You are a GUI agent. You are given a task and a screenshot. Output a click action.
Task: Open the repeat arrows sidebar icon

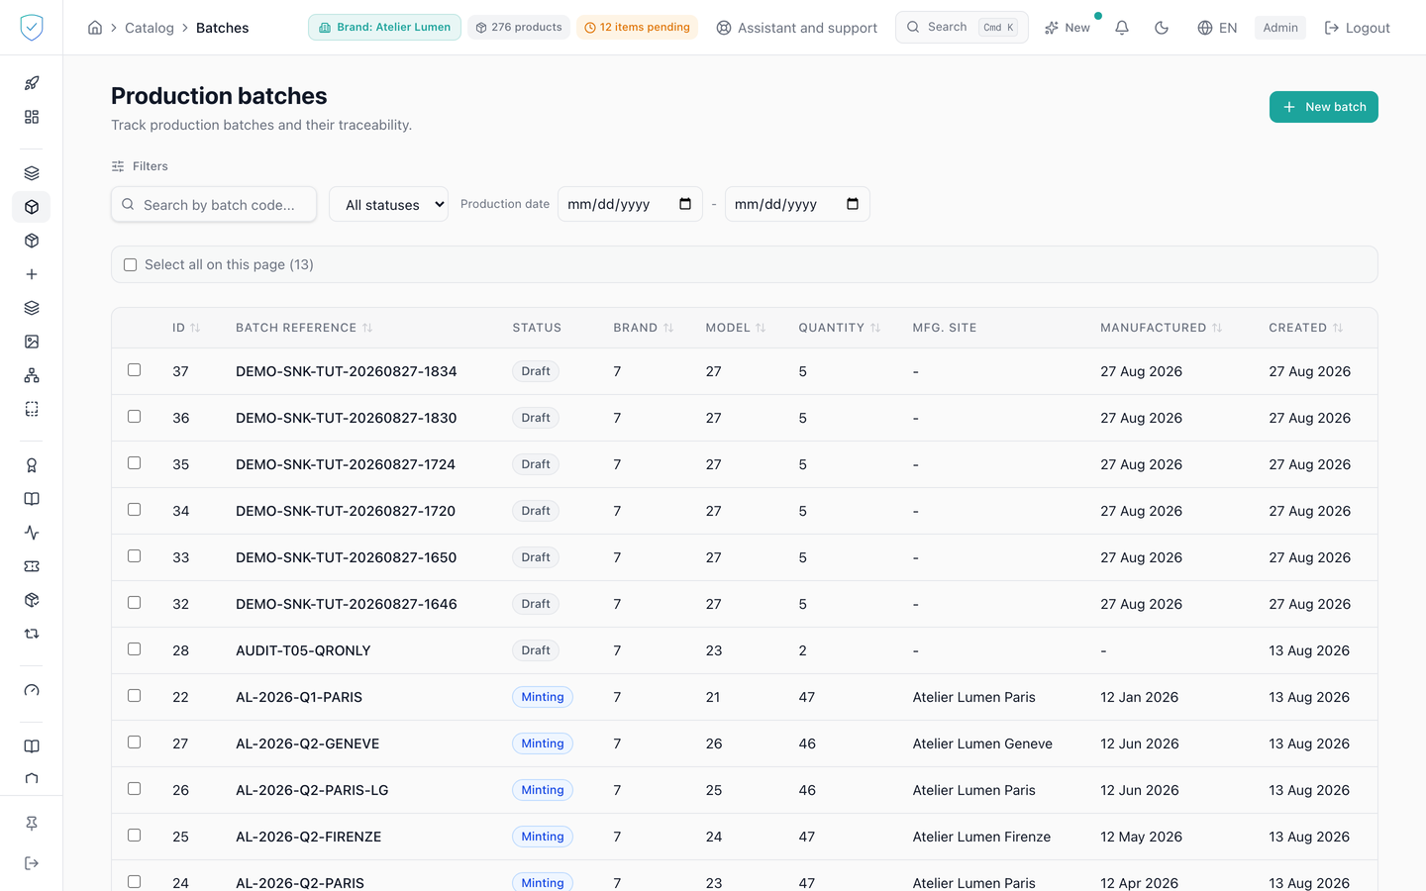32,634
